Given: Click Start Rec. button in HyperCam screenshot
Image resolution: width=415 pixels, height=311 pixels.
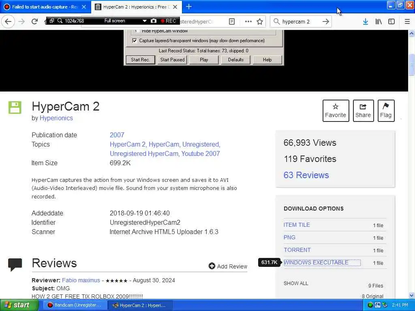Looking at the screenshot, I should pyautogui.click(x=140, y=60).
